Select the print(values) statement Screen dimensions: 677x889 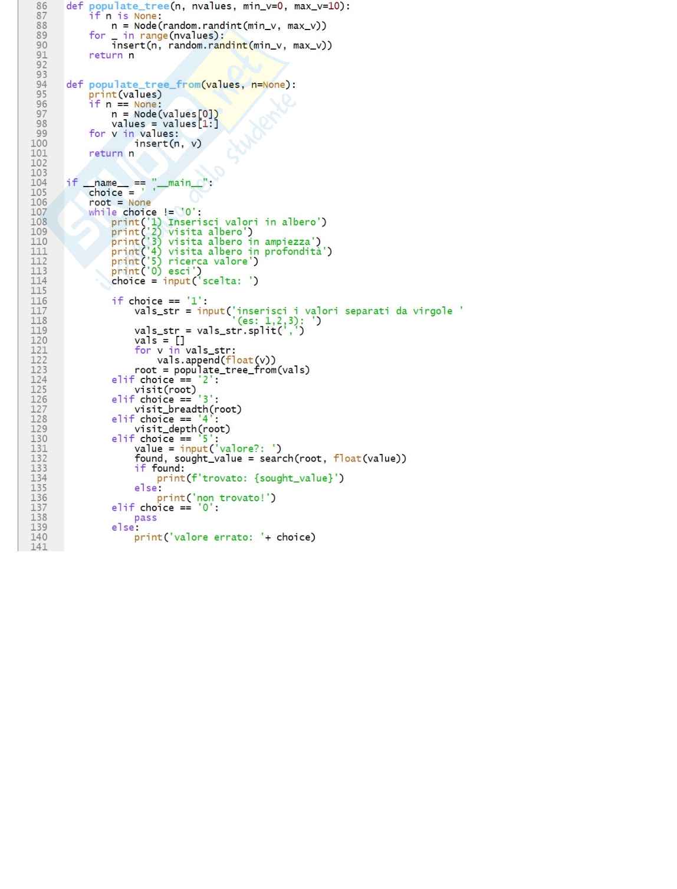(x=125, y=94)
